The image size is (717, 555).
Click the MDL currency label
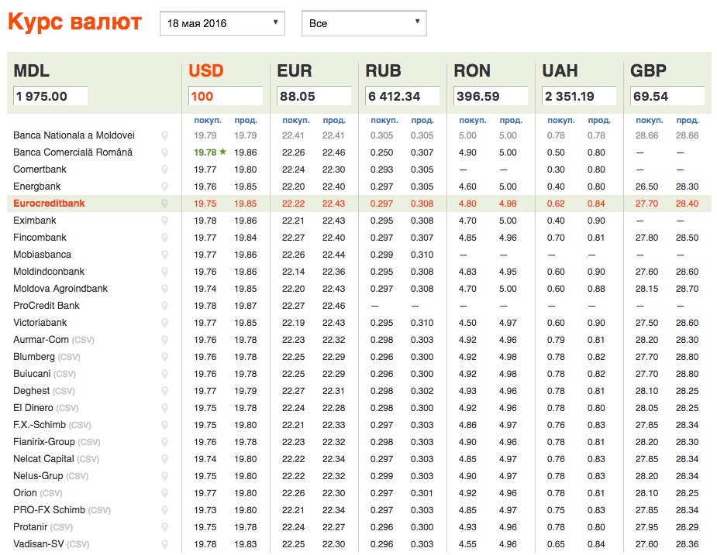(x=32, y=70)
